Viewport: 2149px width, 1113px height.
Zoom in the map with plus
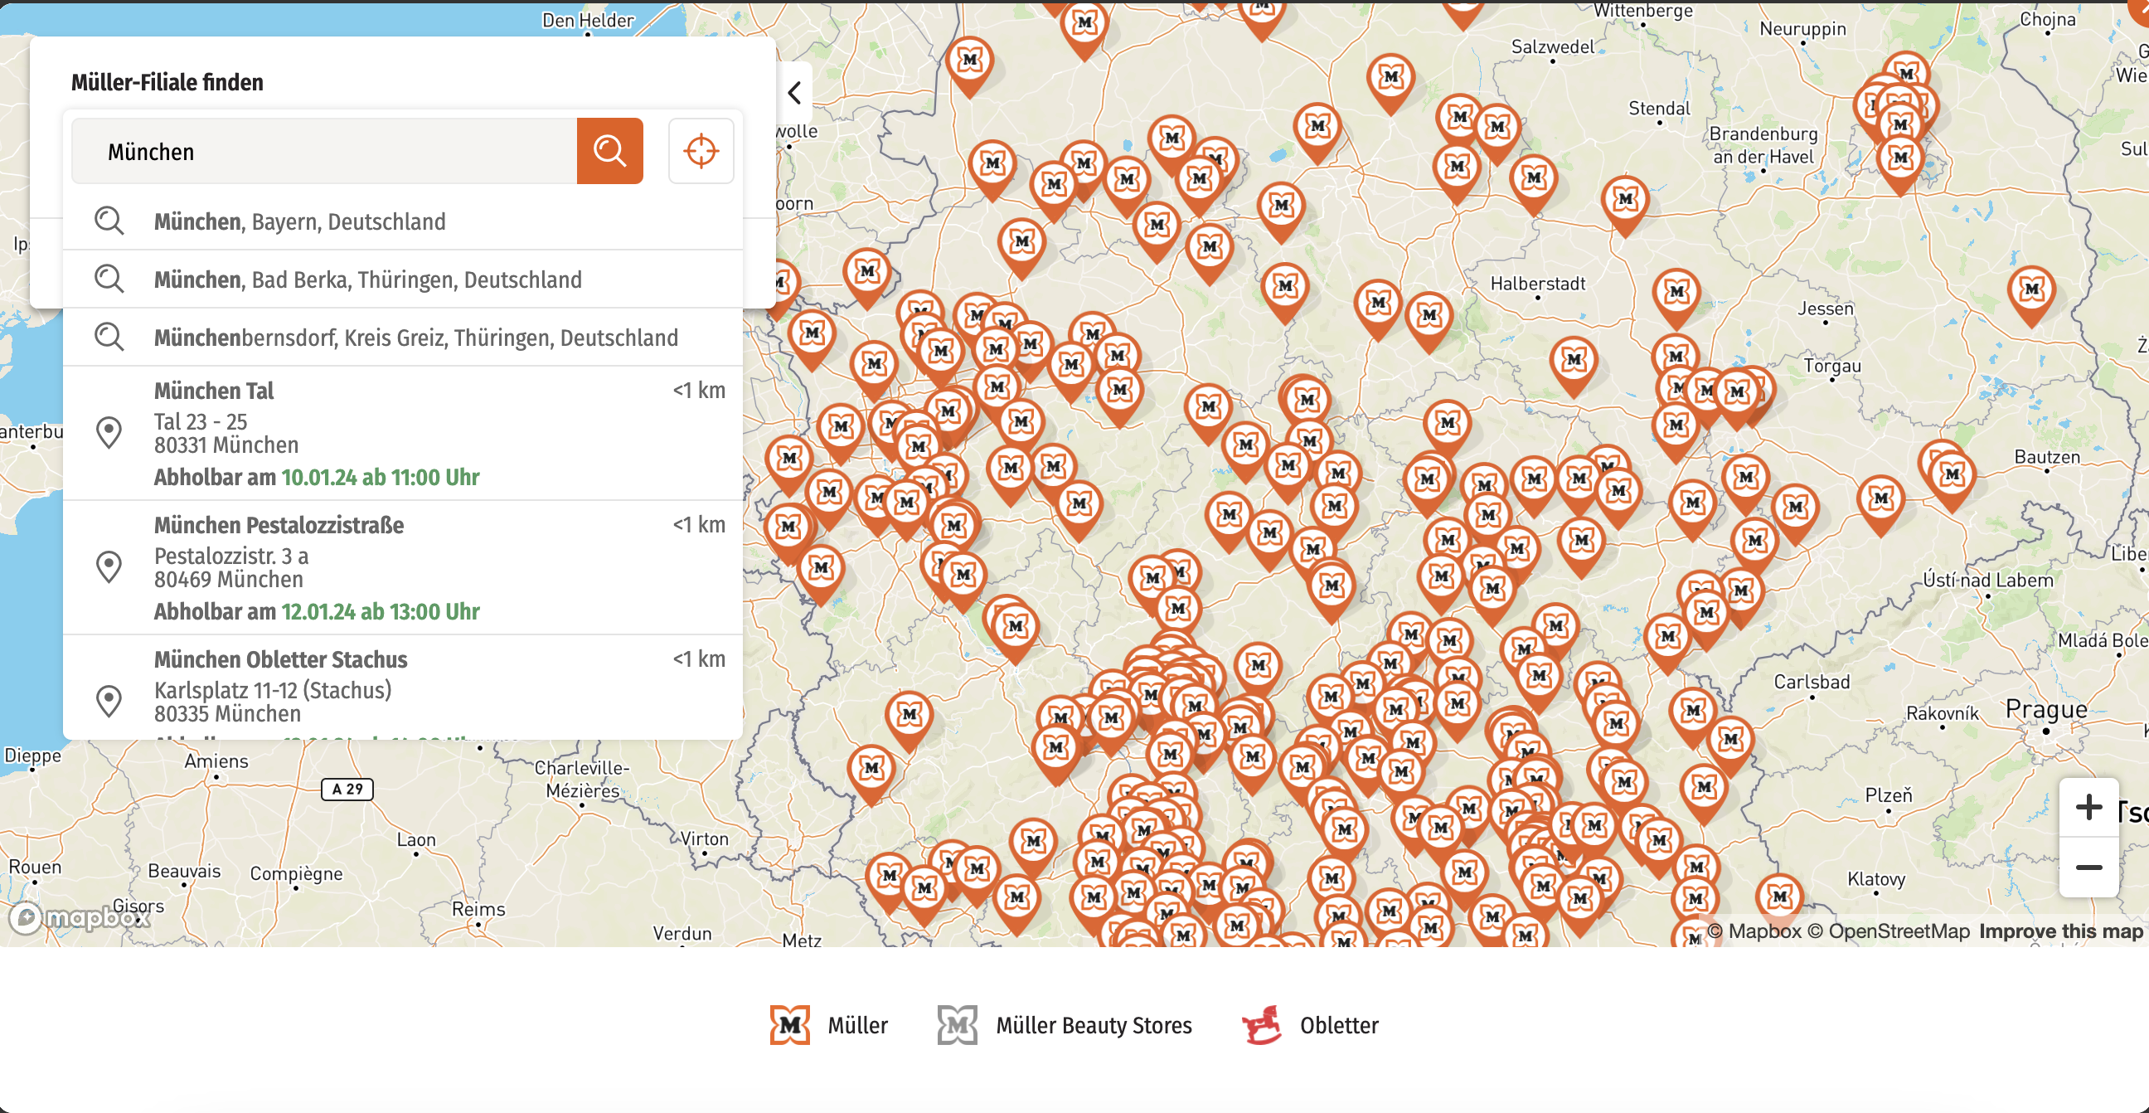coord(2088,807)
